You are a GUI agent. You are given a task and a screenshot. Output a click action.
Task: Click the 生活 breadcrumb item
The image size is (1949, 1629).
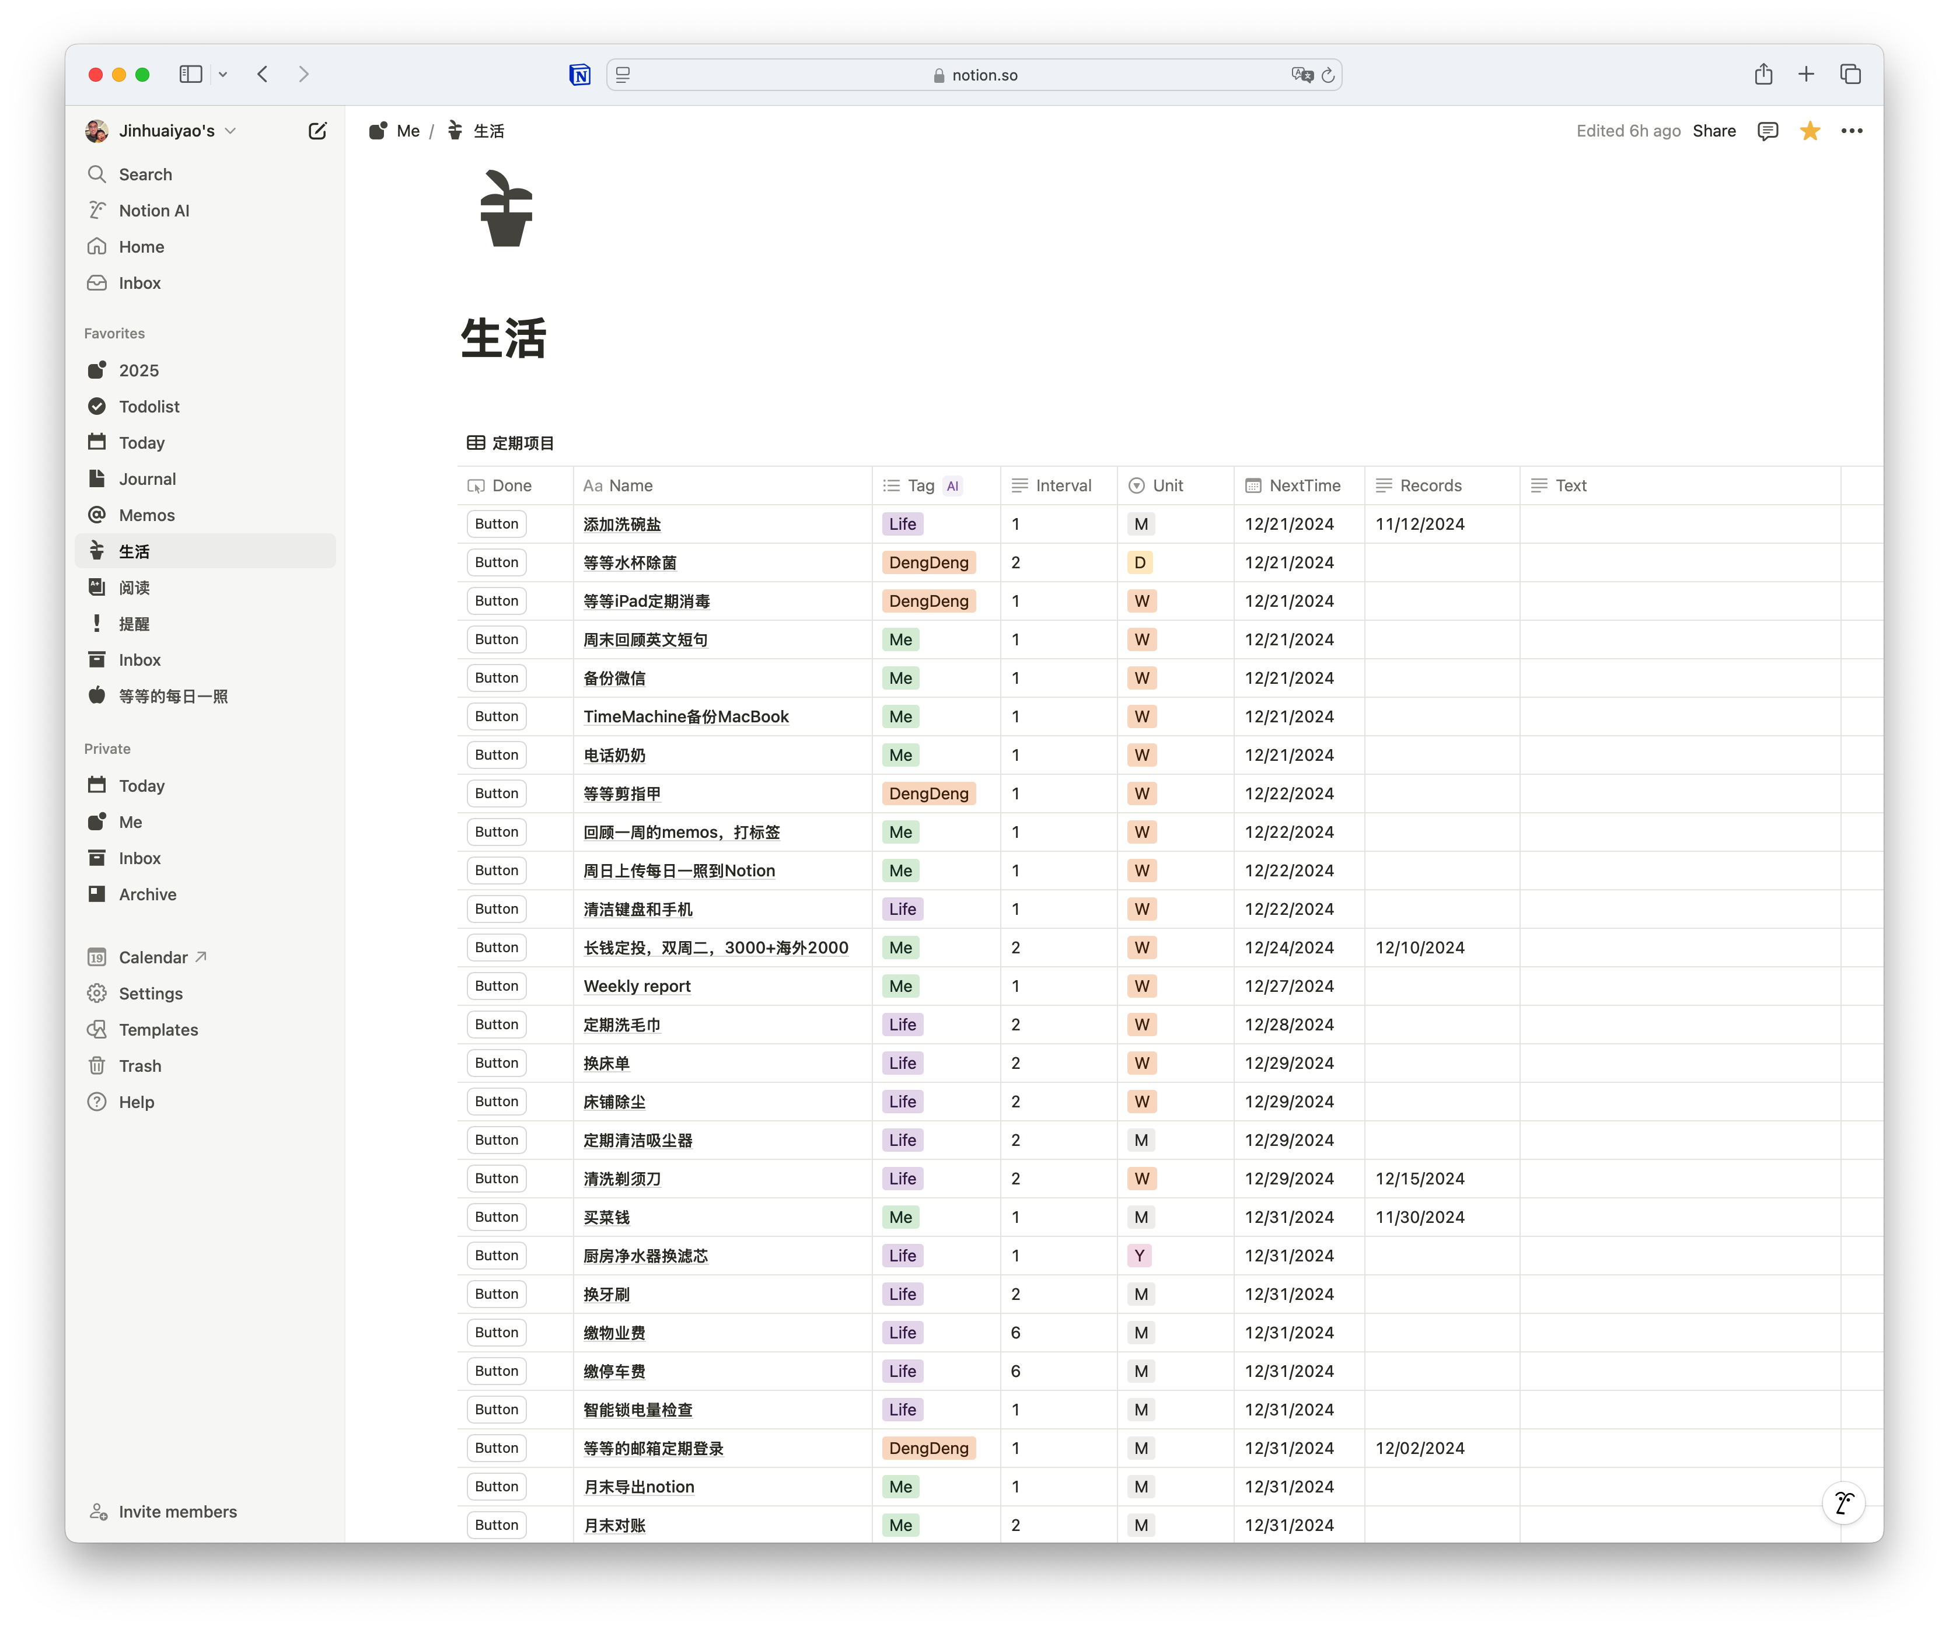[476, 131]
